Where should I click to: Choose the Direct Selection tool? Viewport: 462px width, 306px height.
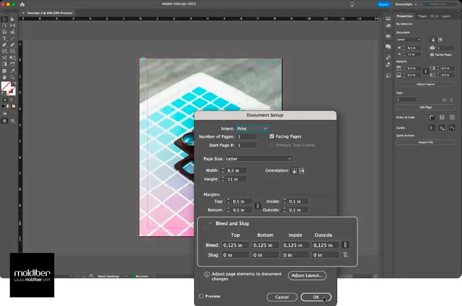coord(13,19)
